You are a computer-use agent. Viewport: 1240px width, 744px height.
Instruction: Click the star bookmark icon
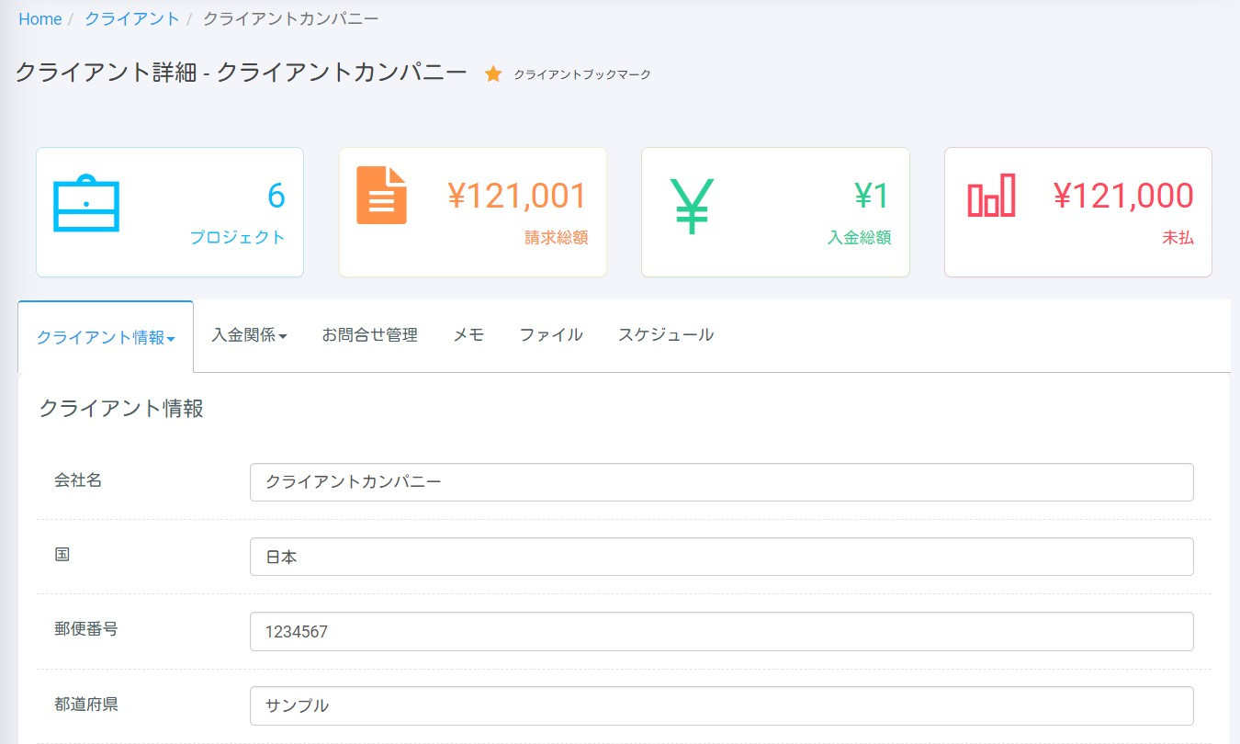(x=493, y=74)
